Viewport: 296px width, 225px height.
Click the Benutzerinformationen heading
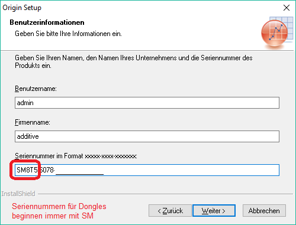[47, 22]
